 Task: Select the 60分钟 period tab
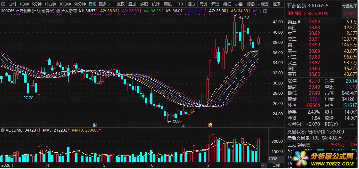[79, 4]
